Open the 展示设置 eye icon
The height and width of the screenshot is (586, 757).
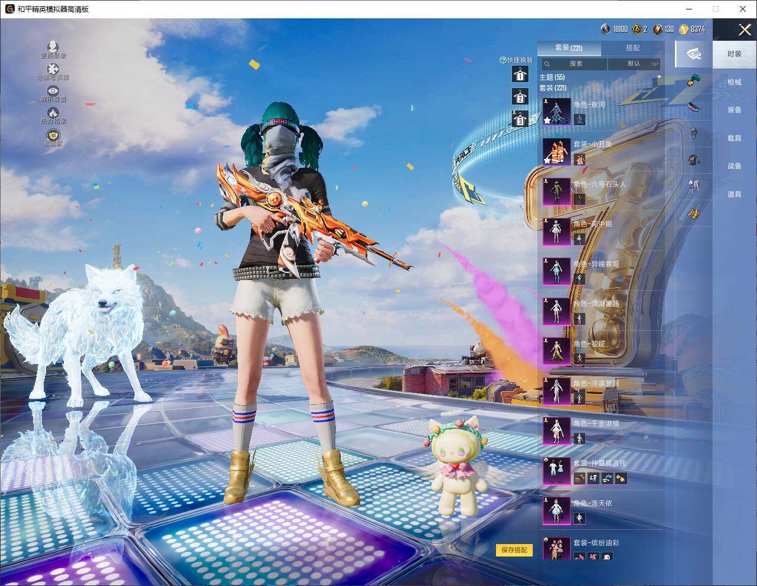pos(53,91)
